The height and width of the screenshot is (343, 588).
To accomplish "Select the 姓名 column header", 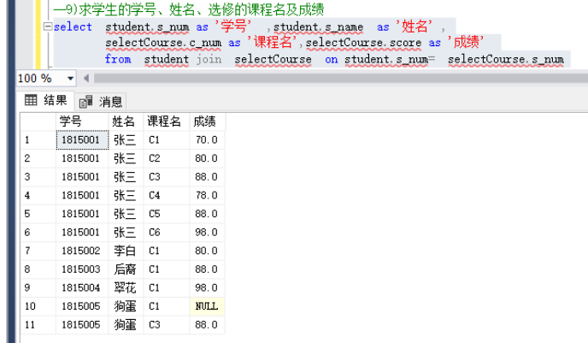I will [x=126, y=121].
